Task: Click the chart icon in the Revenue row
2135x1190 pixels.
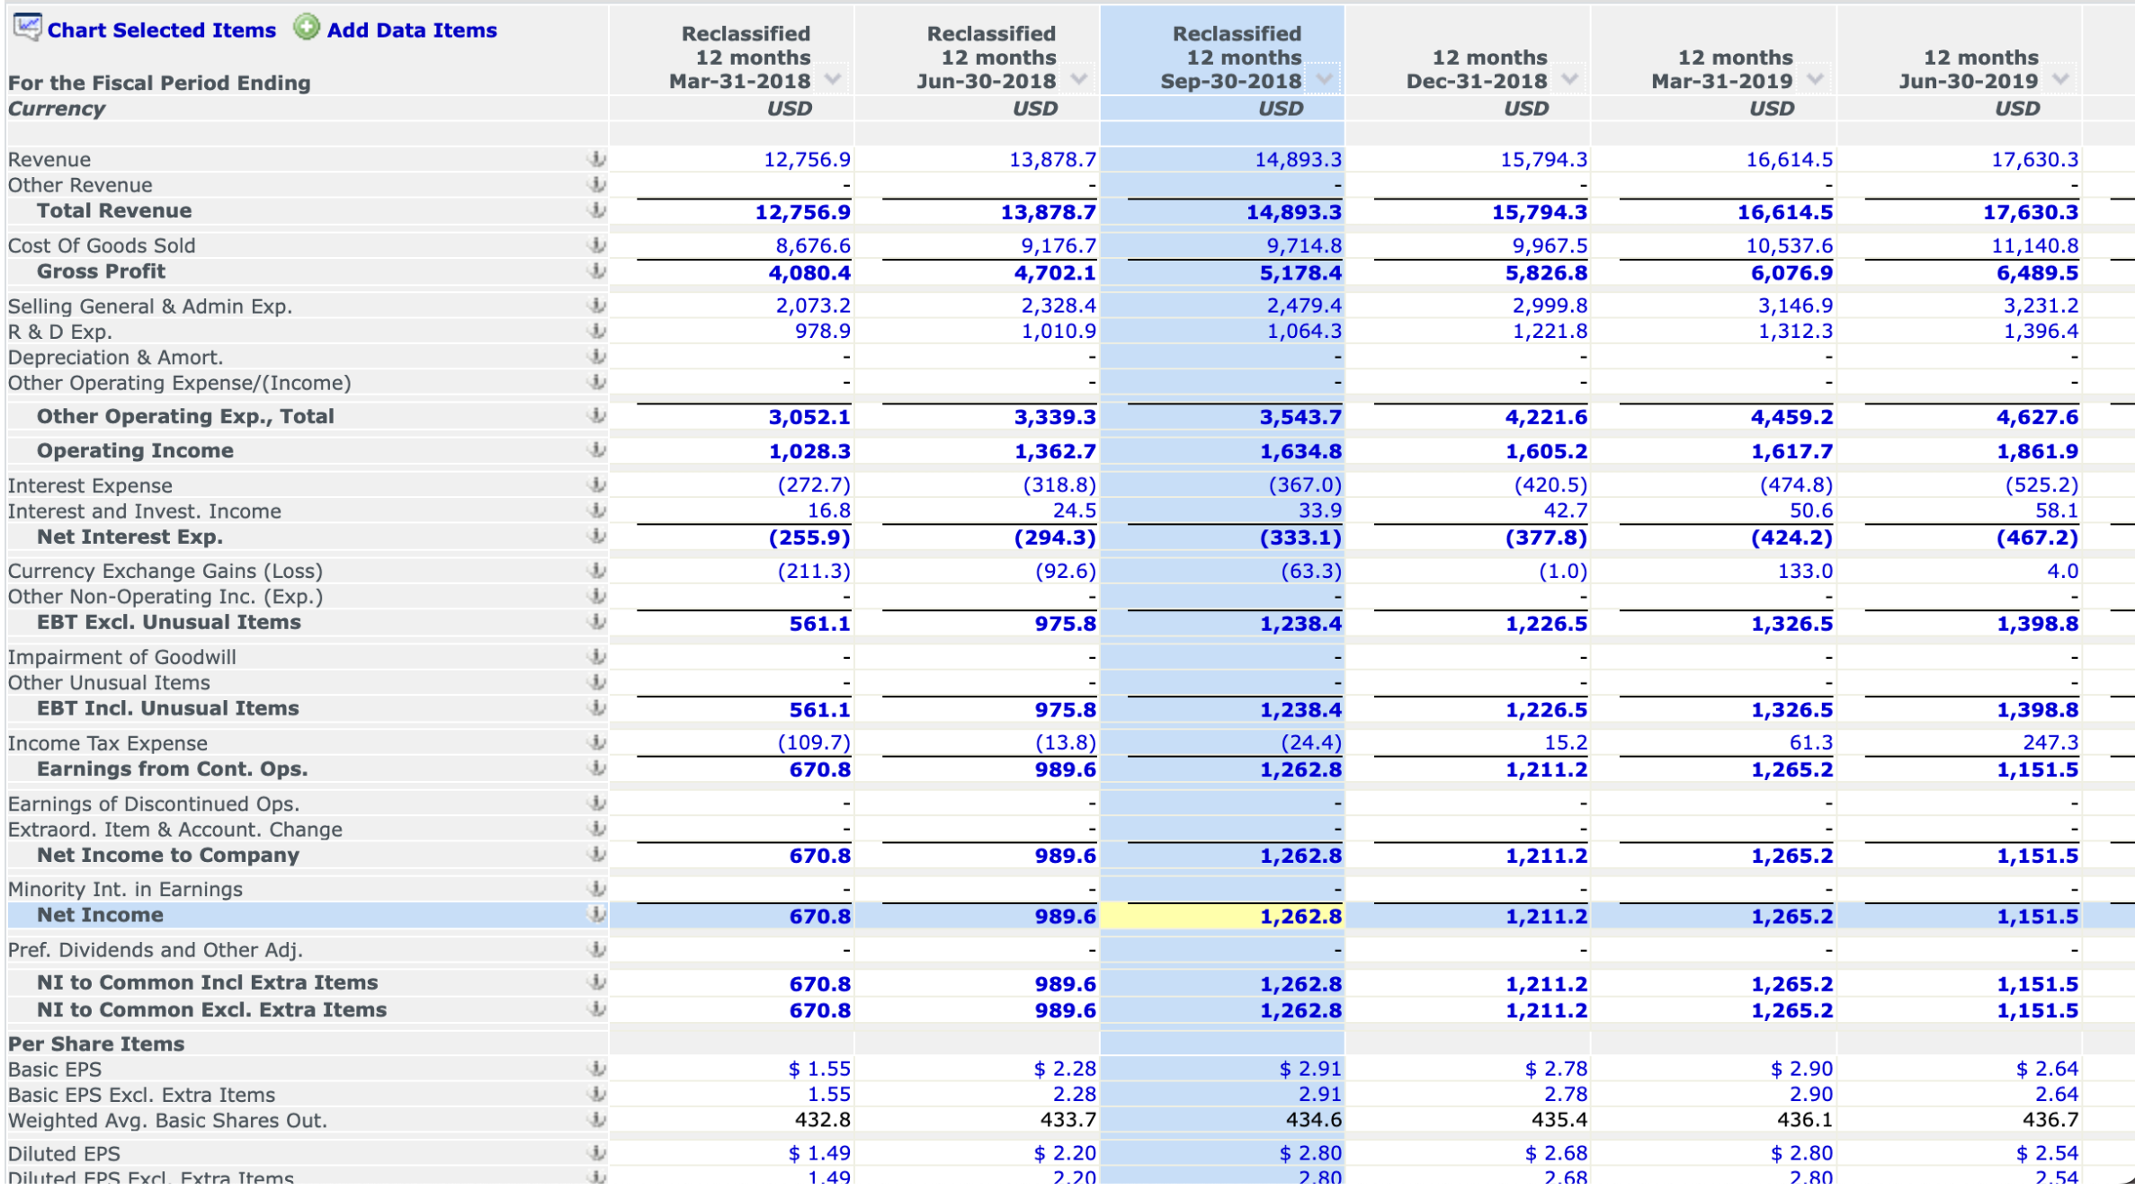Action: coord(595,159)
